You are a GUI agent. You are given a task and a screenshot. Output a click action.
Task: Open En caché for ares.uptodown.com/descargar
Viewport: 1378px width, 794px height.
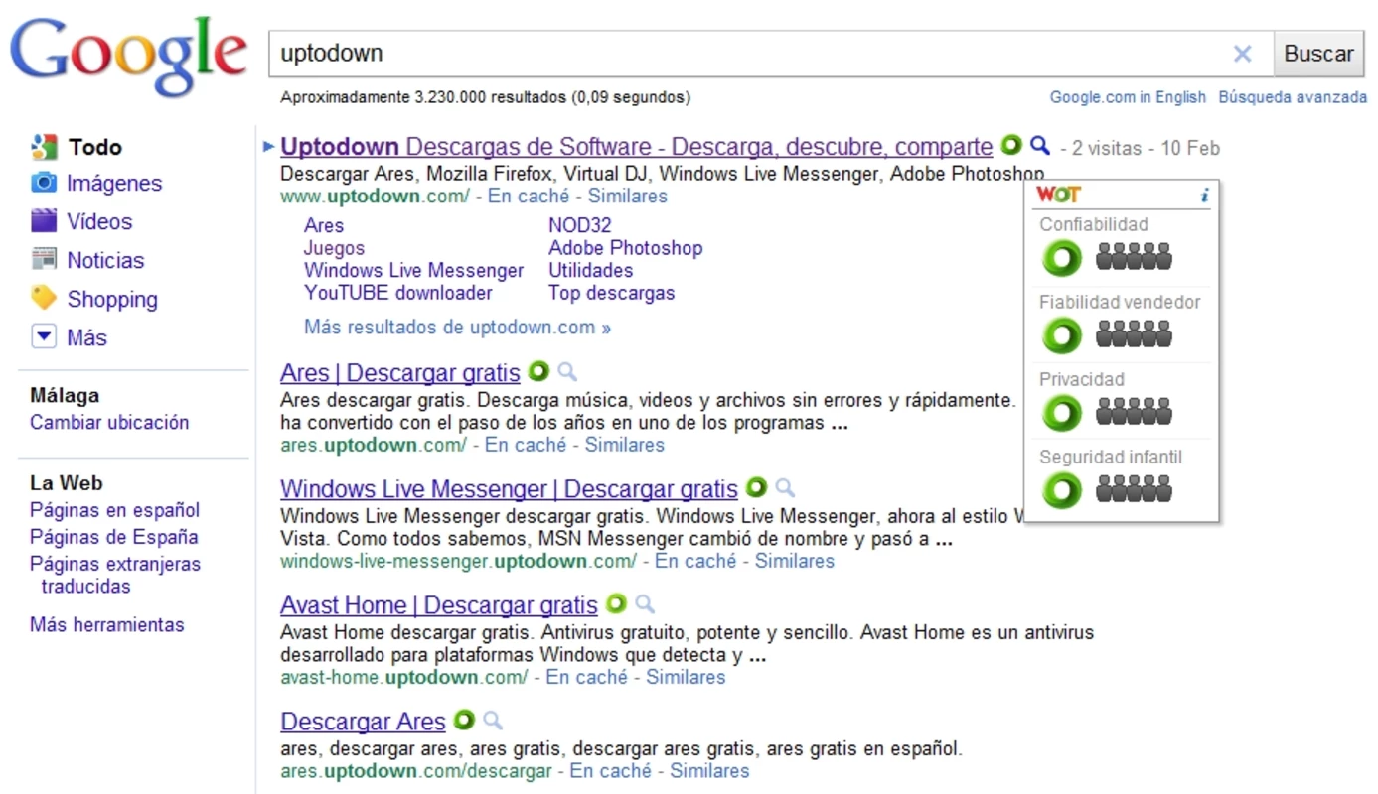tap(611, 770)
